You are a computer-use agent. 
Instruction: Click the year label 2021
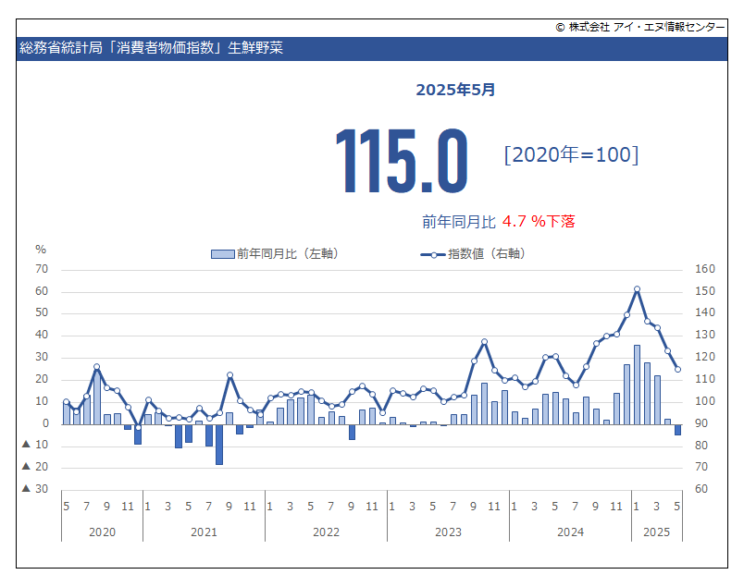click(204, 532)
